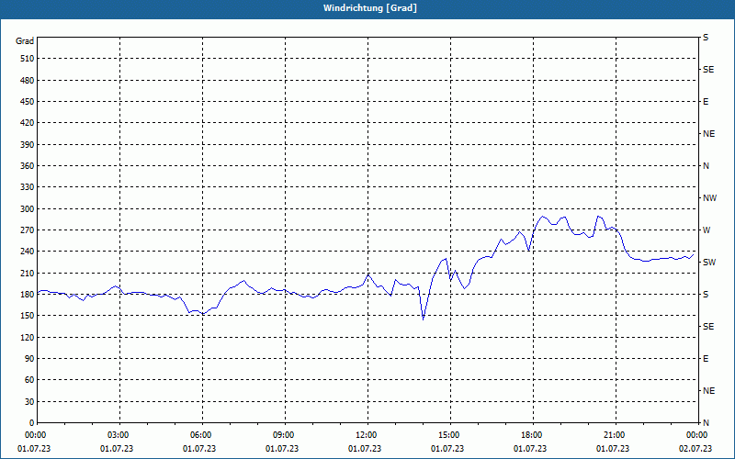Click the 00:00 label above date 02.07.23

[x=697, y=435]
